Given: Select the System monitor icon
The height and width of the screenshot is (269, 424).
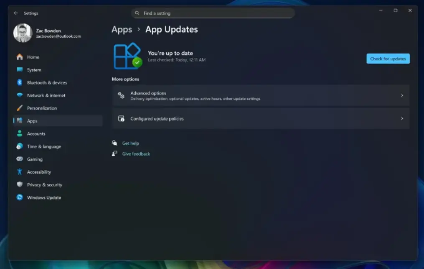Looking at the screenshot, I should 19,70.
